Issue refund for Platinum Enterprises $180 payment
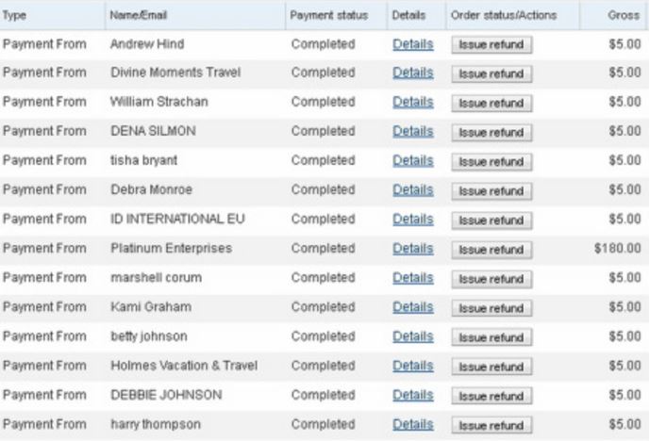Screen dimensions: 650x441 point(492,250)
